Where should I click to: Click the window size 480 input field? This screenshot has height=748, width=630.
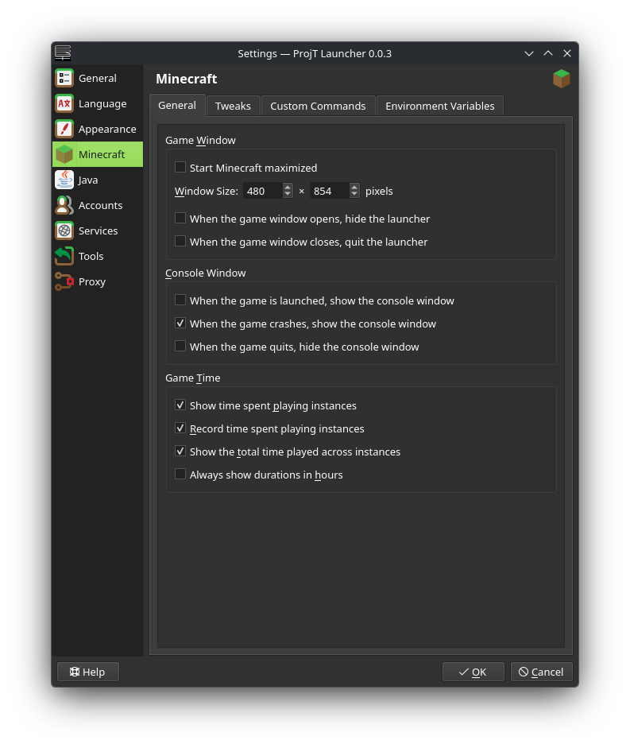click(263, 191)
